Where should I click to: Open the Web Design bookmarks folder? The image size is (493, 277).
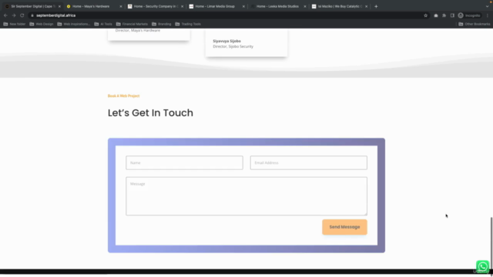coord(42,24)
